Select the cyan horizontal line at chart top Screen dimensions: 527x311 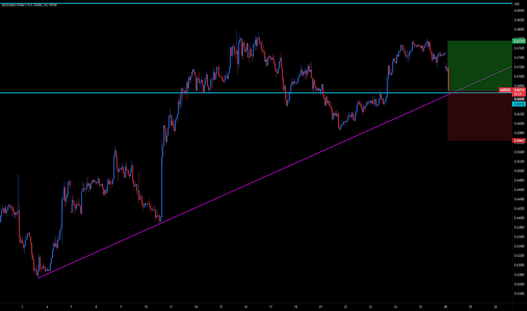[x=256, y=3]
